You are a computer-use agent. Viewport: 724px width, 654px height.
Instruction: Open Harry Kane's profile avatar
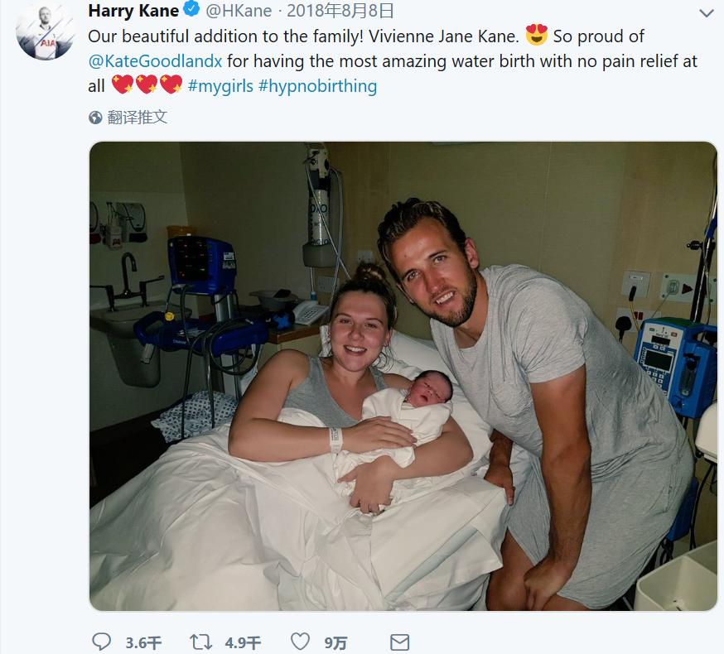[41, 31]
